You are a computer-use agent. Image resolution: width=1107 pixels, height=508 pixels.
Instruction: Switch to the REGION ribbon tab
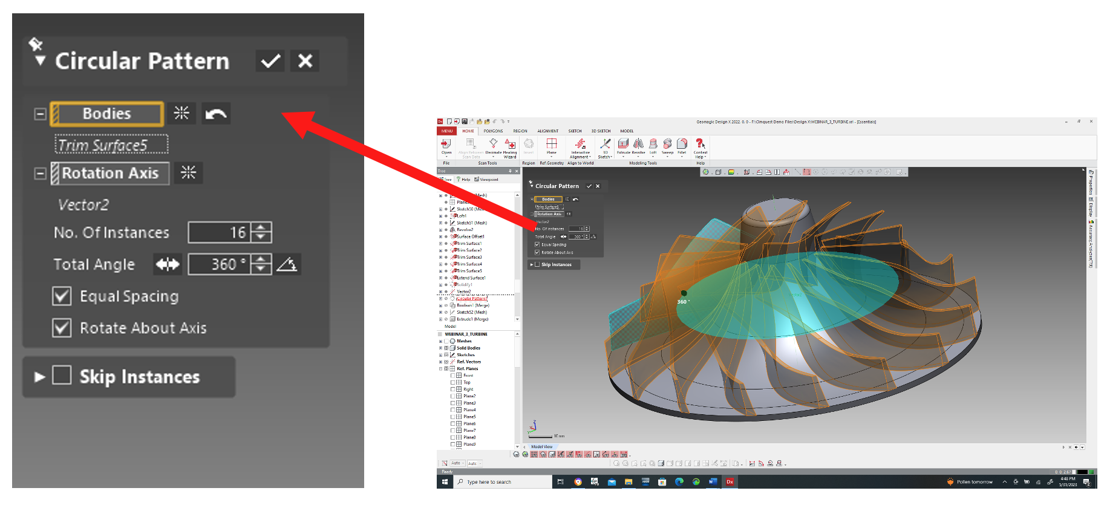520,131
